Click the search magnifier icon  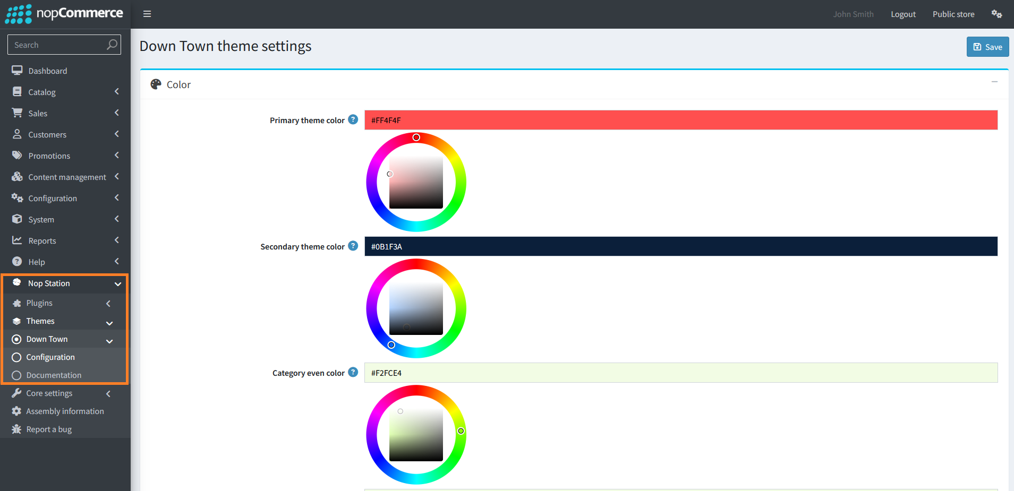point(112,45)
